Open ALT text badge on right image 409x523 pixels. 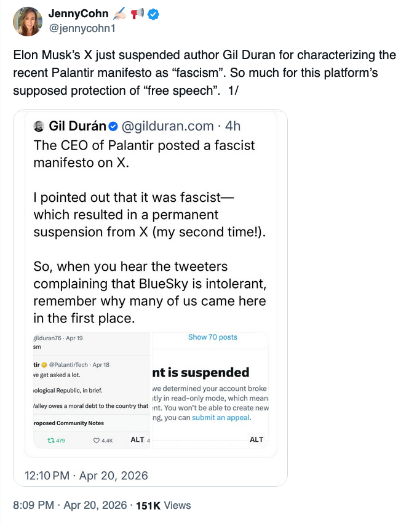pyautogui.click(x=256, y=439)
